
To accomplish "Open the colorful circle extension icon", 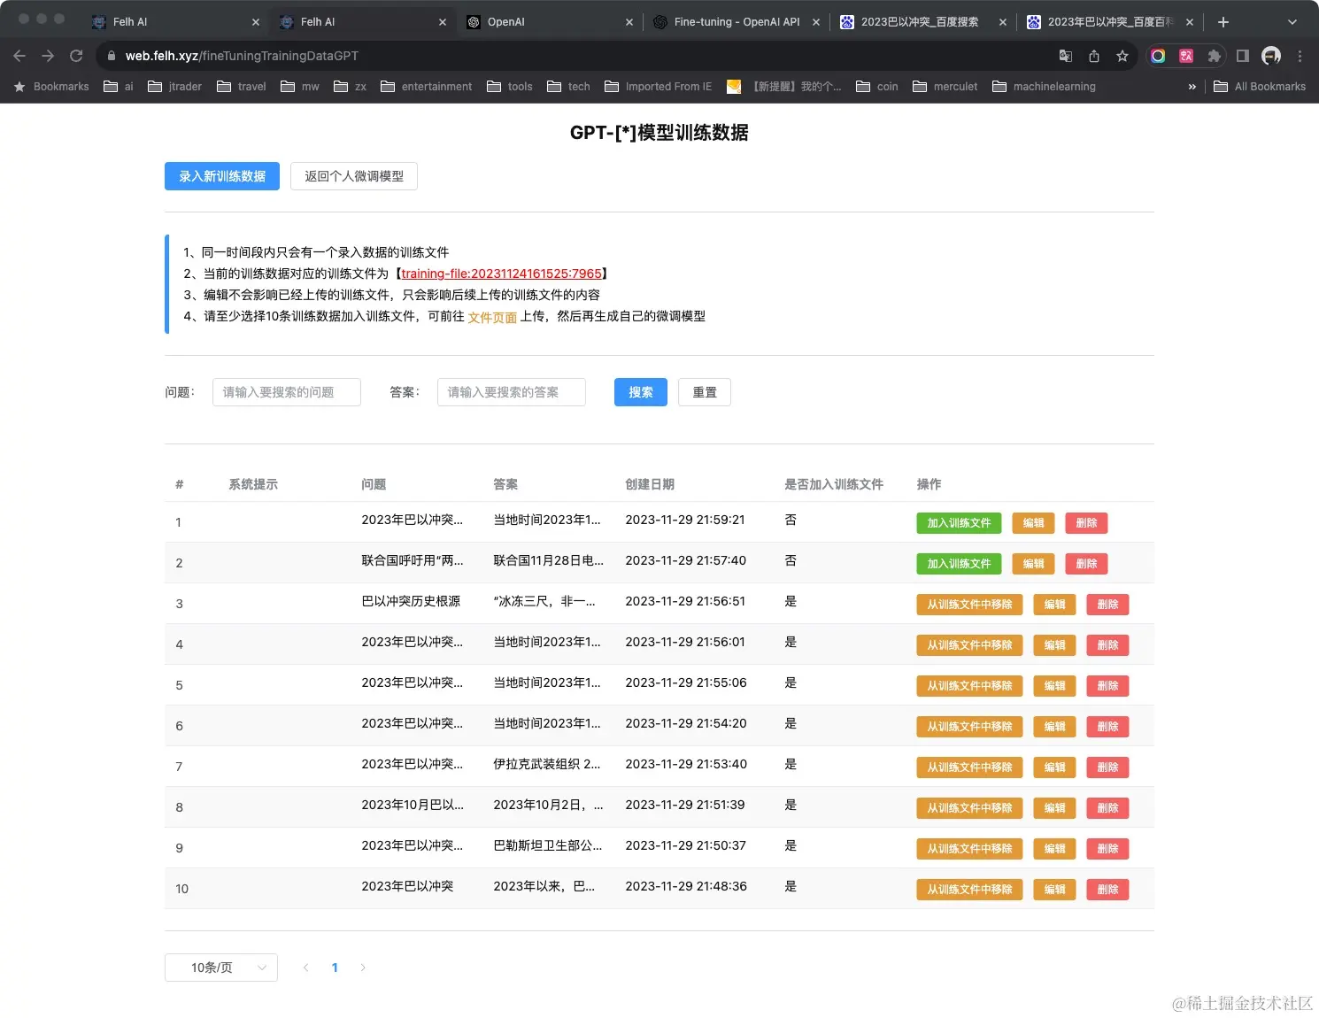I will tap(1158, 55).
